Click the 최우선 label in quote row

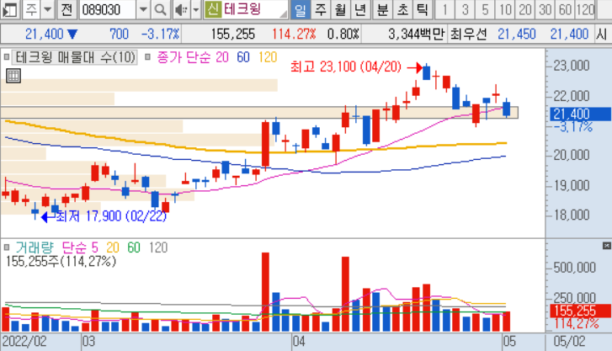click(x=469, y=35)
